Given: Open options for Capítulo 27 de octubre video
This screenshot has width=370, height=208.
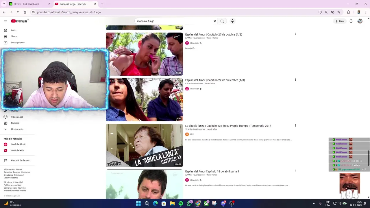Looking at the screenshot, I should click(295, 34).
